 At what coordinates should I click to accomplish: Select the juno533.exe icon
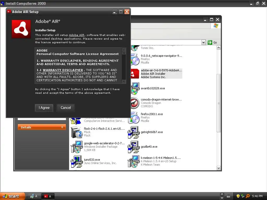(x=77, y=161)
